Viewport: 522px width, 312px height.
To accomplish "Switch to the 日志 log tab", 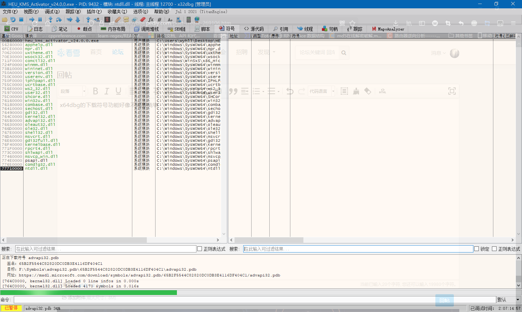I will coord(35,29).
